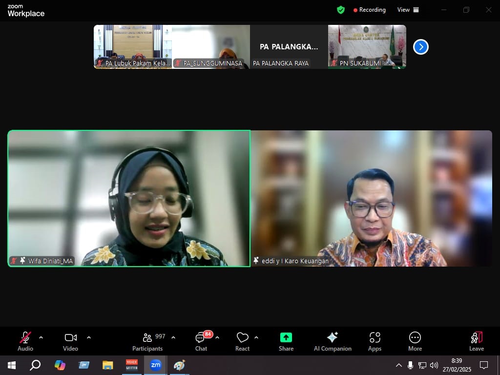Open File Explorer from the taskbar
Screen dimensions: 500x375
107,365
